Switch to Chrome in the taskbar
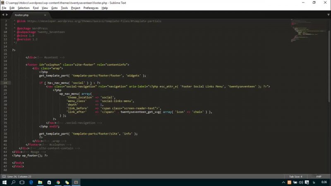Viewport: 331px width, 186px height. point(58,182)
